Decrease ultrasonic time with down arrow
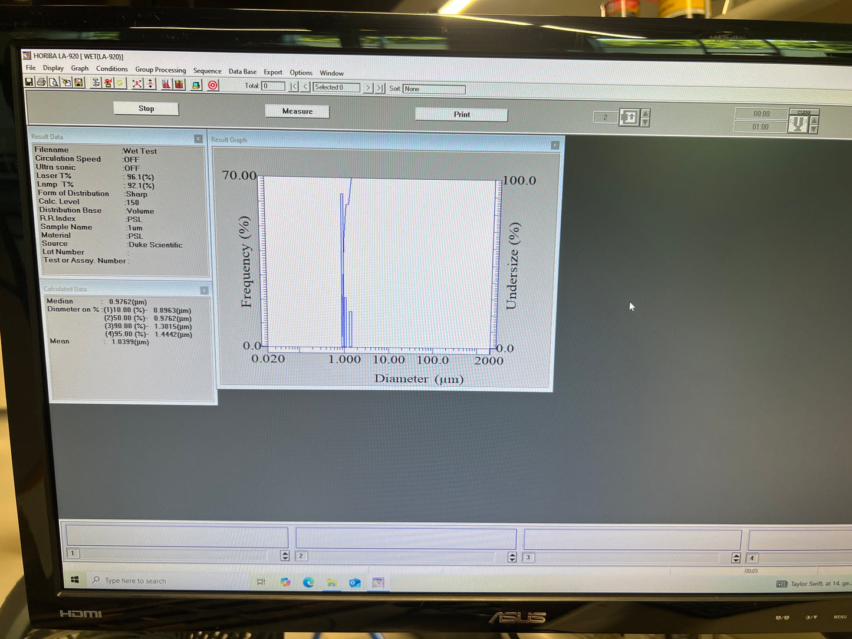 click(814, 129)
